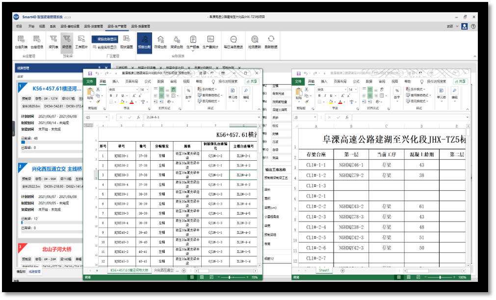This screenshot has height=300, width=496.
Task: Expand 条件格式 in the right Excel window
Action: pos(415,90)
